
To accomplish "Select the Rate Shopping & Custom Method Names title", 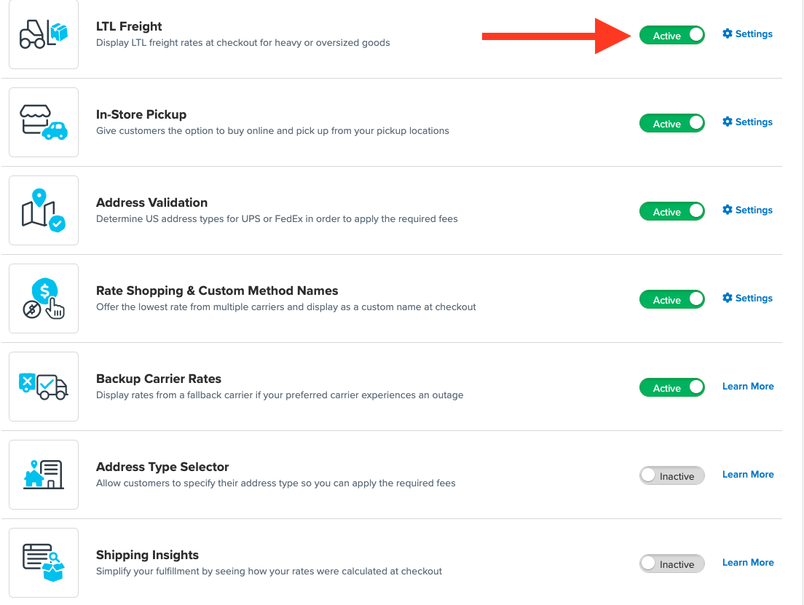I will 217,290.
